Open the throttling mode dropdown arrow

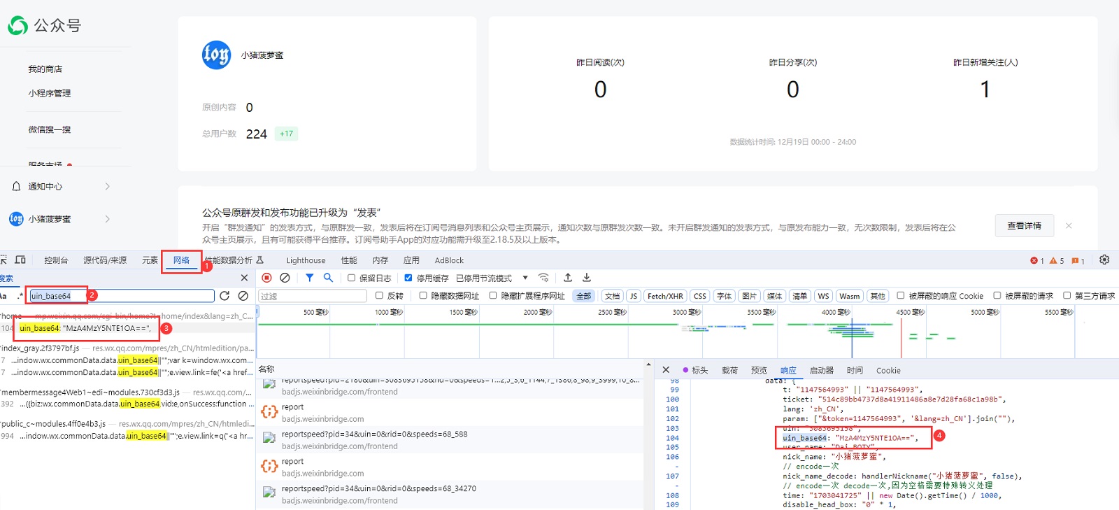coord(525,278)
